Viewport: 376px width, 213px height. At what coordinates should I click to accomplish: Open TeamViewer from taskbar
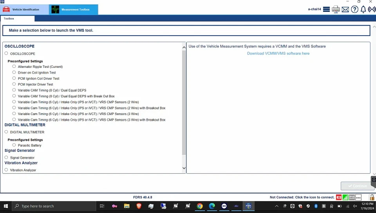(224, 206)
